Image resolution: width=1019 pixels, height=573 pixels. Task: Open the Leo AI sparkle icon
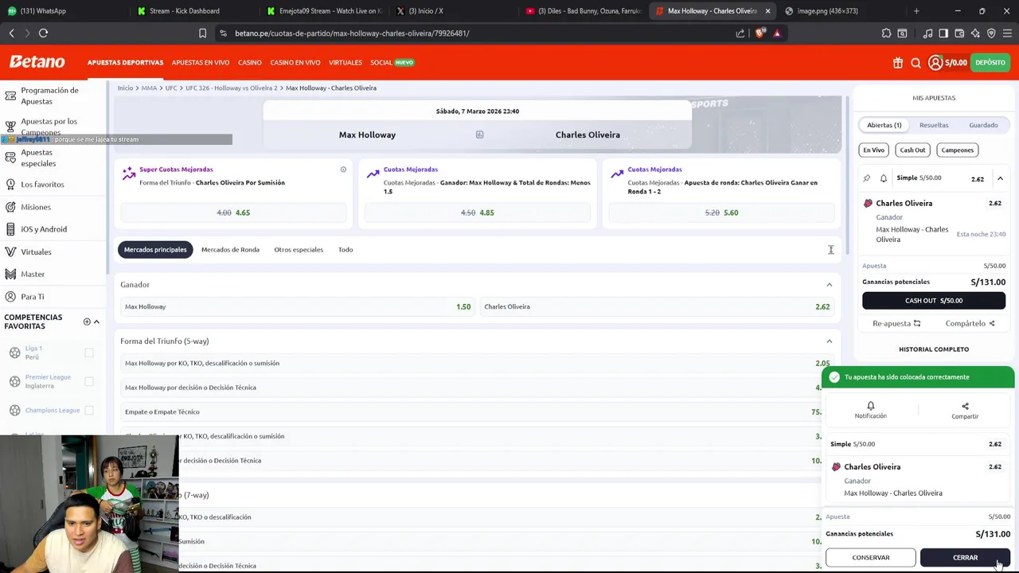pos(975,33)
